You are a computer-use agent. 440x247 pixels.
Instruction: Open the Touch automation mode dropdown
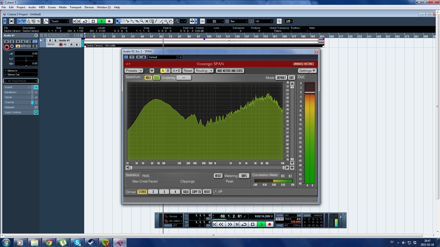pos(60,21)
